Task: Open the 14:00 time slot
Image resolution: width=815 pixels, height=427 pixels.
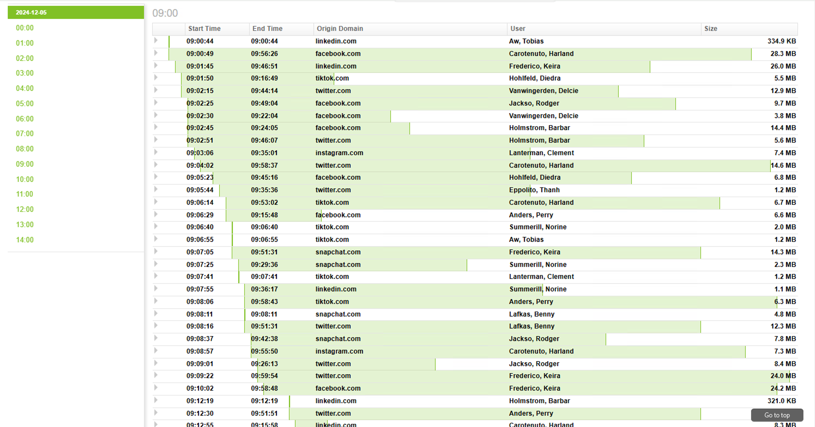Action: 25,240
